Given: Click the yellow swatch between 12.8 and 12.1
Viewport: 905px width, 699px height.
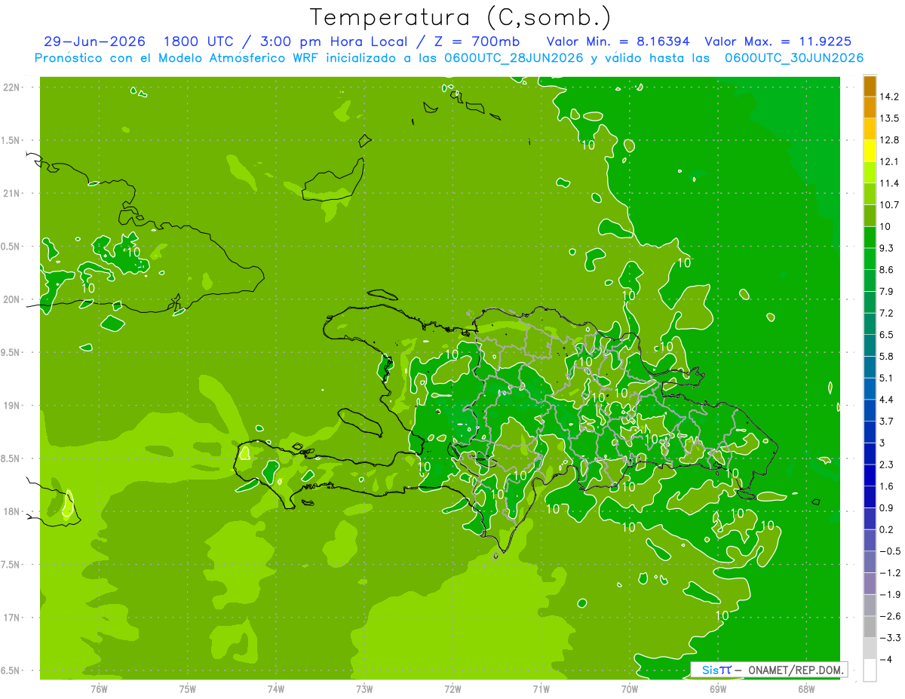Looking at the screenshot, I should point(870,151).
